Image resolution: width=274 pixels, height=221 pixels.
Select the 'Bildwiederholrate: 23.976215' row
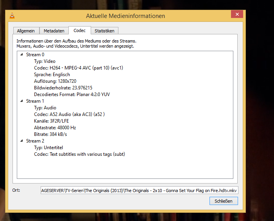[63, 88]
